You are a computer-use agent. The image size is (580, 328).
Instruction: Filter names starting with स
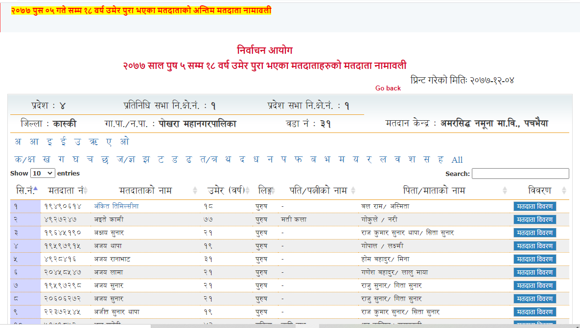[427, 159]
